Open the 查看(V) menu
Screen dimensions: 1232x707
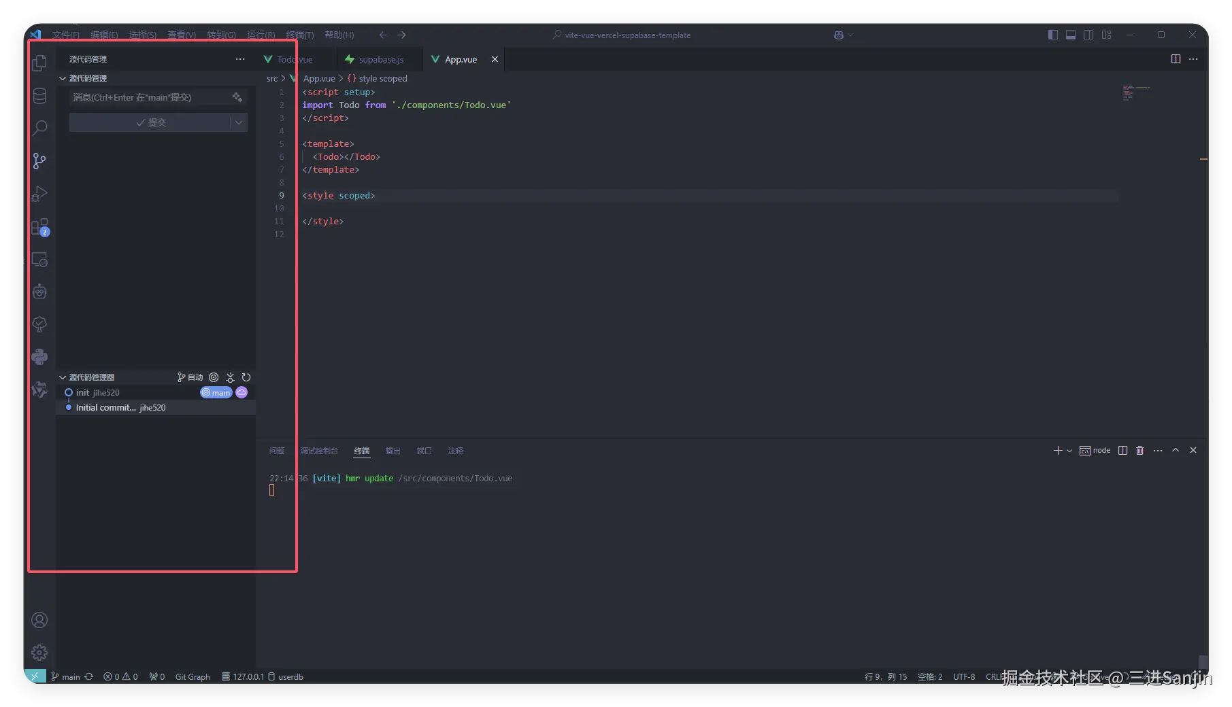pos(182,35)
